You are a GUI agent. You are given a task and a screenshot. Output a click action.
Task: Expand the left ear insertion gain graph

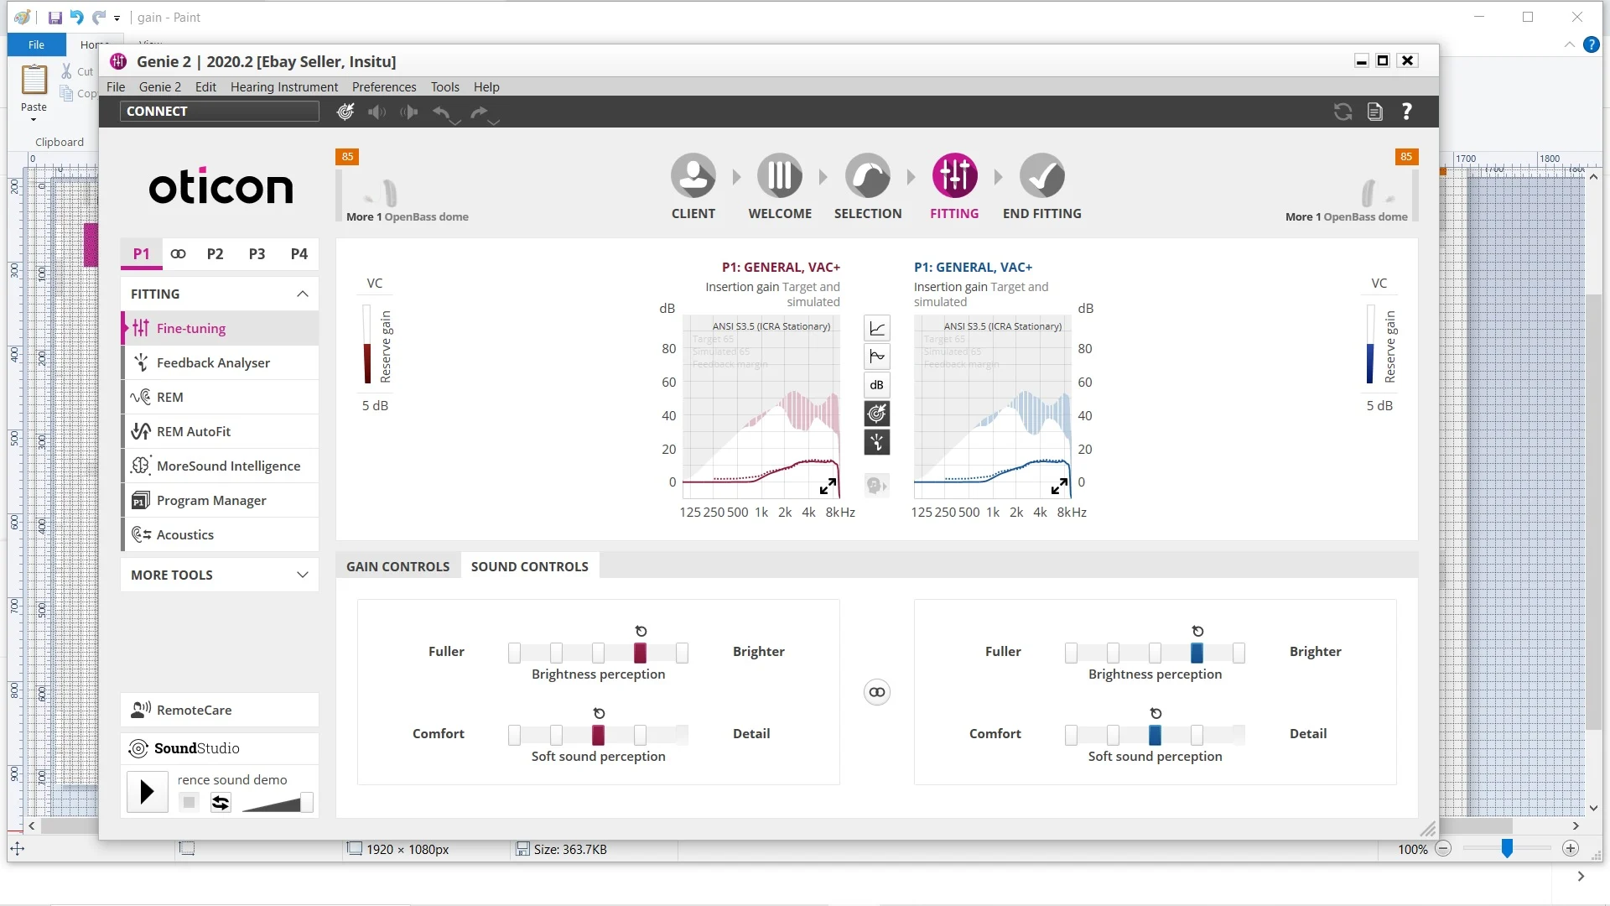coord(828,486)
